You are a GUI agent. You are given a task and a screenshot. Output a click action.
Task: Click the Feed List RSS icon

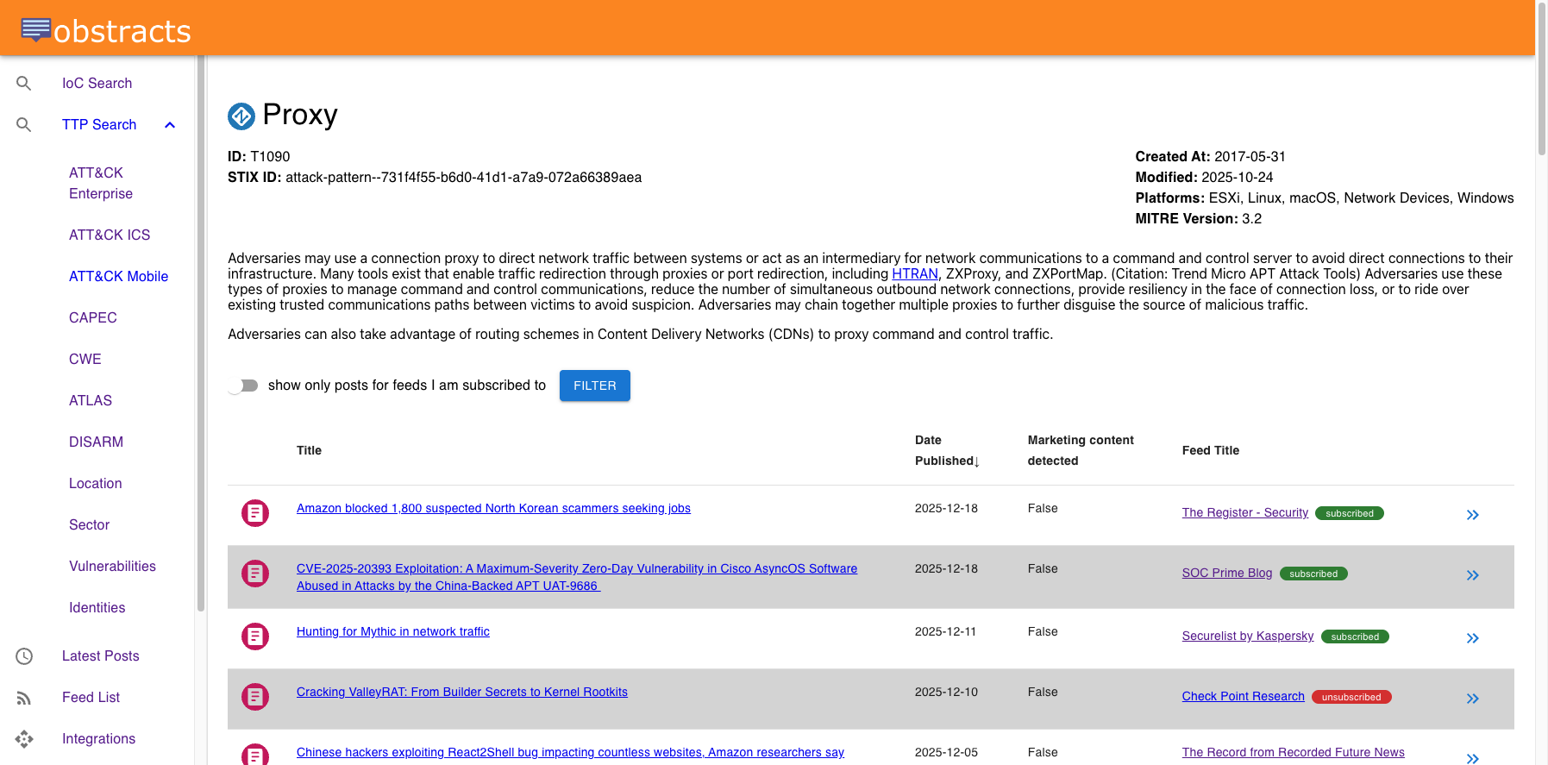pos(24,698)
